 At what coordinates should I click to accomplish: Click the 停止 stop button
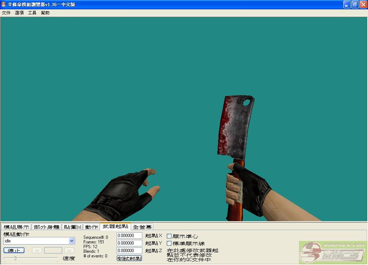click(x=14, y=250)
